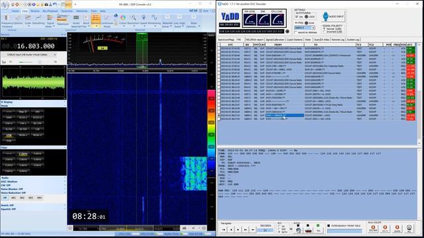Image resolution: width=424 pixels, height=238 pixels.
Task: Open System Log tab in YaDD
Action: tap(353, 40)
